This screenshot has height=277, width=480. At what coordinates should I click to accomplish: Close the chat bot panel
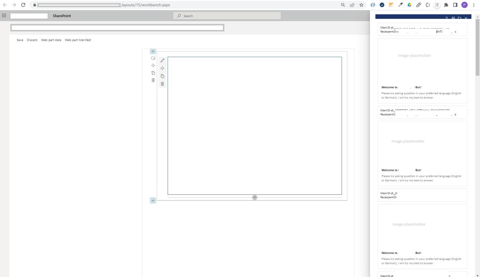466,18
